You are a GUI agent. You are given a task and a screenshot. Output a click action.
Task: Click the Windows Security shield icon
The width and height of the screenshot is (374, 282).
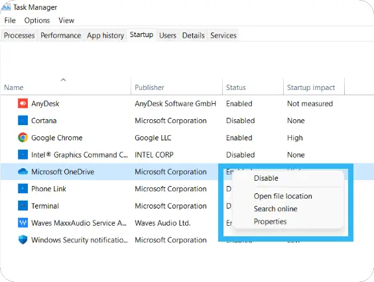tap(23, 240)
